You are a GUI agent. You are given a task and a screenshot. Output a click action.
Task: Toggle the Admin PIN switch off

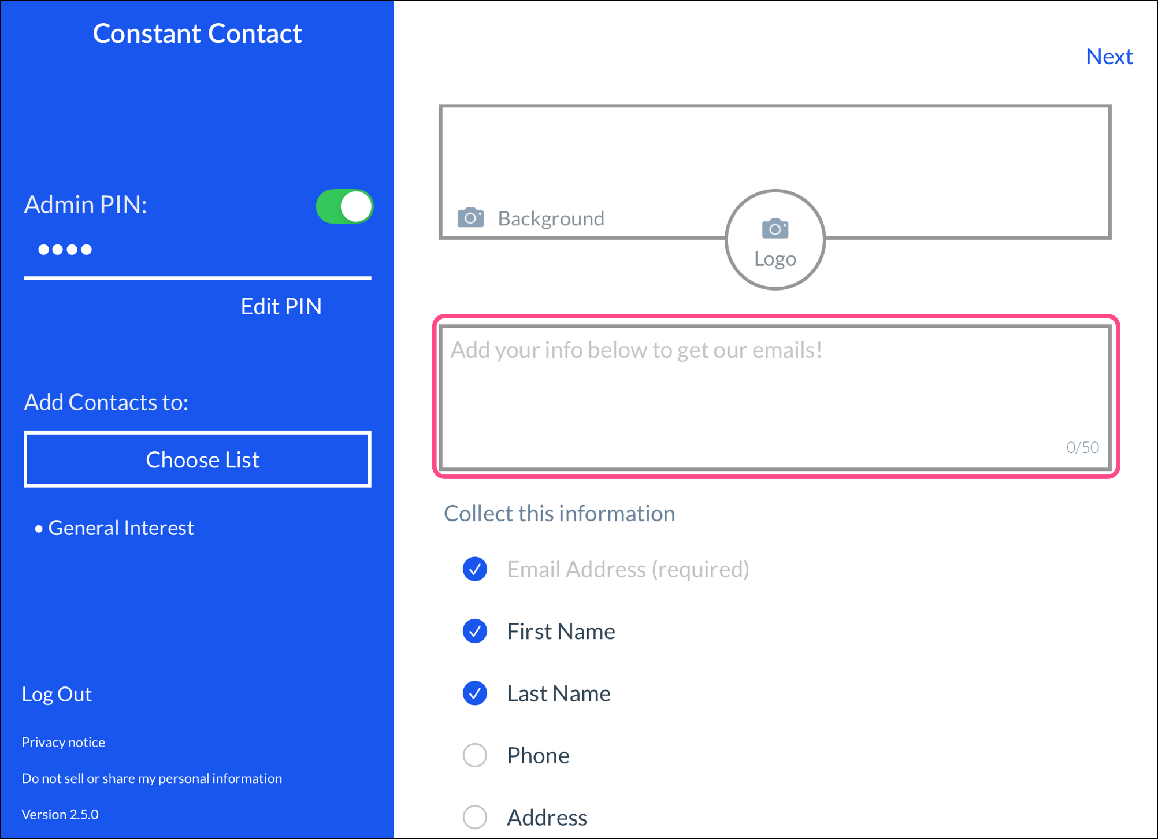(x=344, y=206)
